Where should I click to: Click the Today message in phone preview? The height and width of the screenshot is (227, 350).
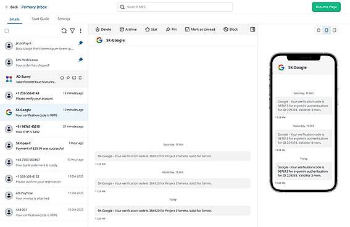(x=303, y=171)
